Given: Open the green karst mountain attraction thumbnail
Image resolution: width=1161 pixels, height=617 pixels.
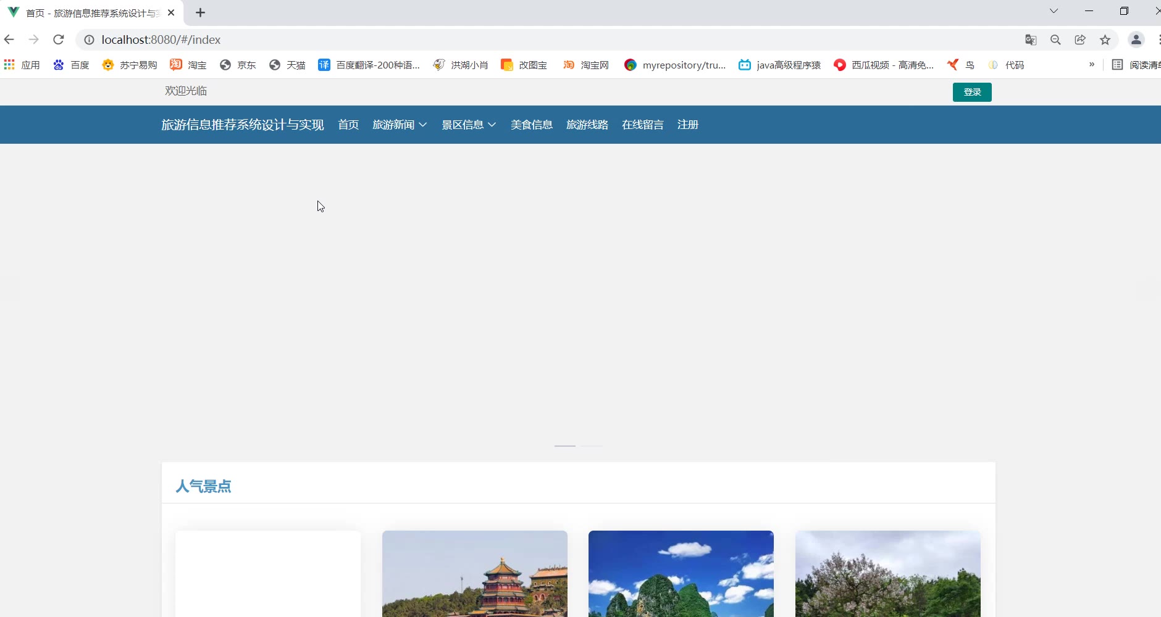Looking at the screenshot, I should (681, 574).
